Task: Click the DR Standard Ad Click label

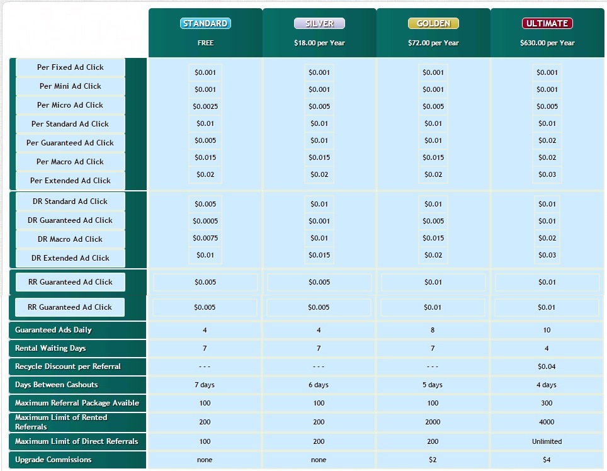Action: [x=71, y=201]
